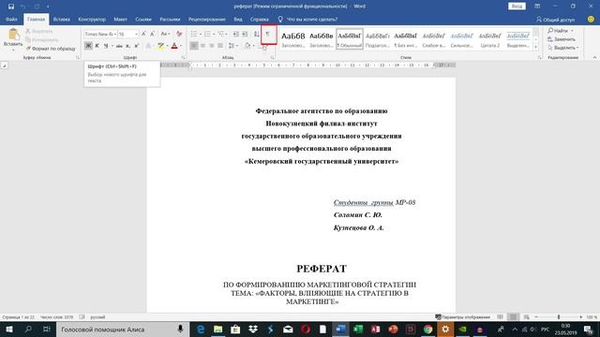Screen dimensions: 600x337
Task: Click the Format Painter (Формат по образцу) button
Action: pyautogui.click(x=51, y=49)
